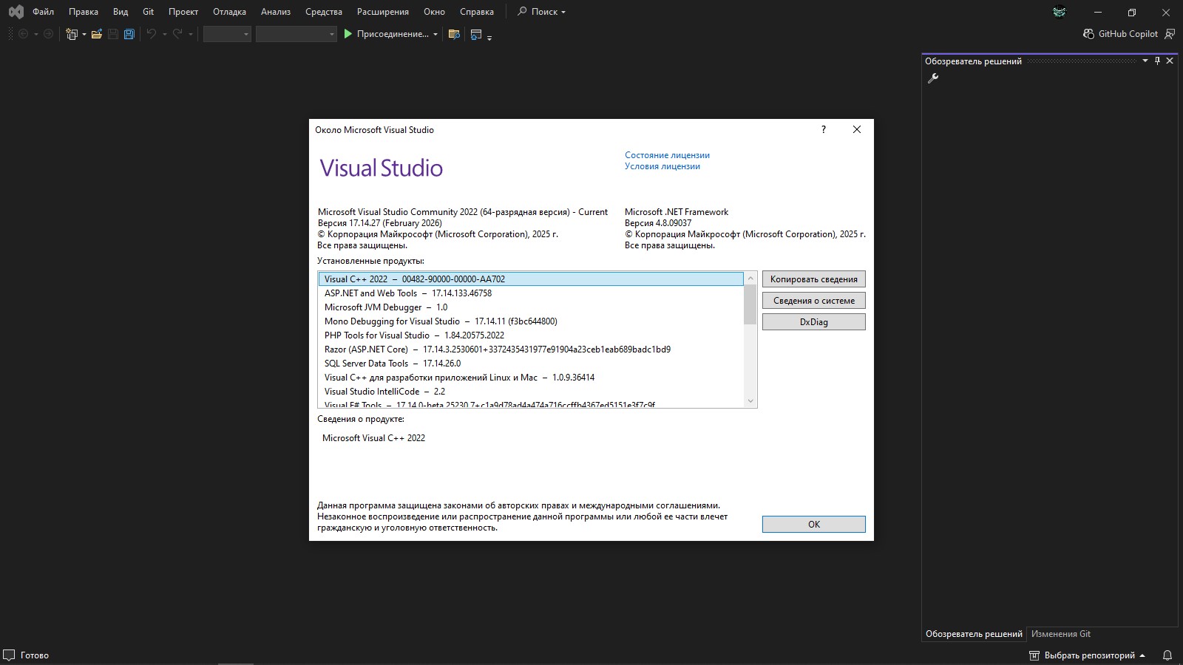
Task: Select ASP.NET and Web Tools in products list
Action: 407,293
